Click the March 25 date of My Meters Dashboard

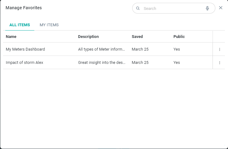tap(140, 49)
